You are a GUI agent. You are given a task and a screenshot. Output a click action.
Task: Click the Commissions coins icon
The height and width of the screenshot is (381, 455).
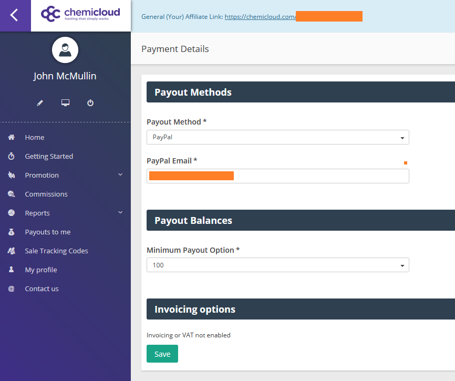(11, 194)
